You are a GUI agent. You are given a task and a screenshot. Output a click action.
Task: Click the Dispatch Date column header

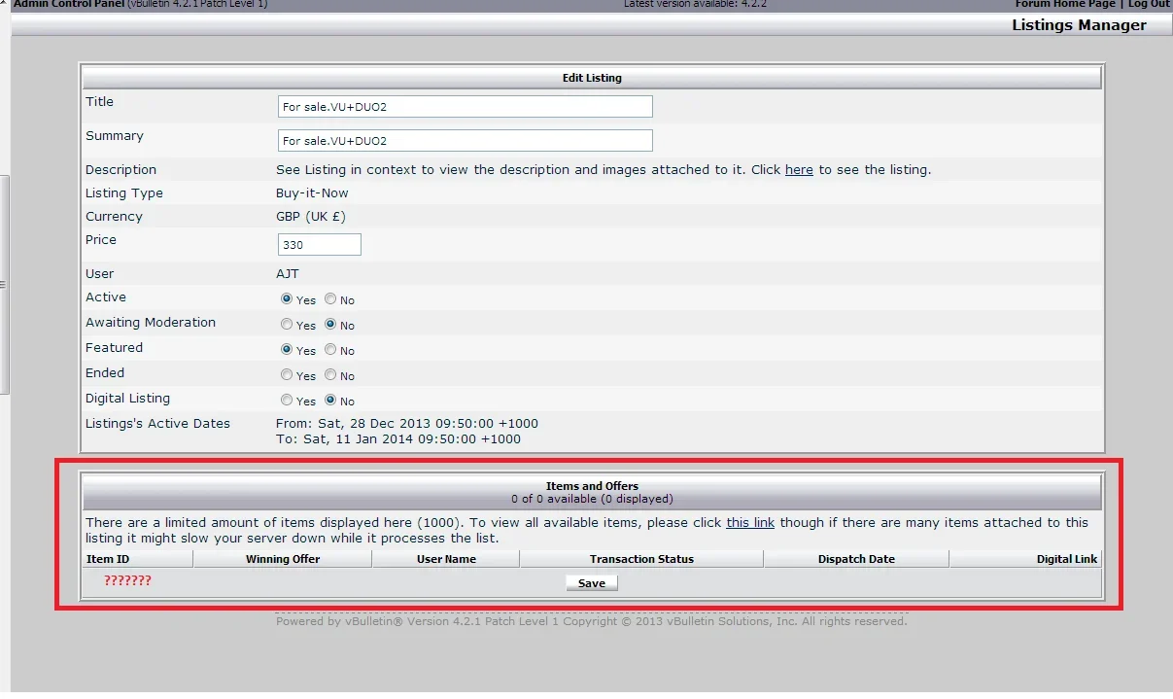[856, 559]
